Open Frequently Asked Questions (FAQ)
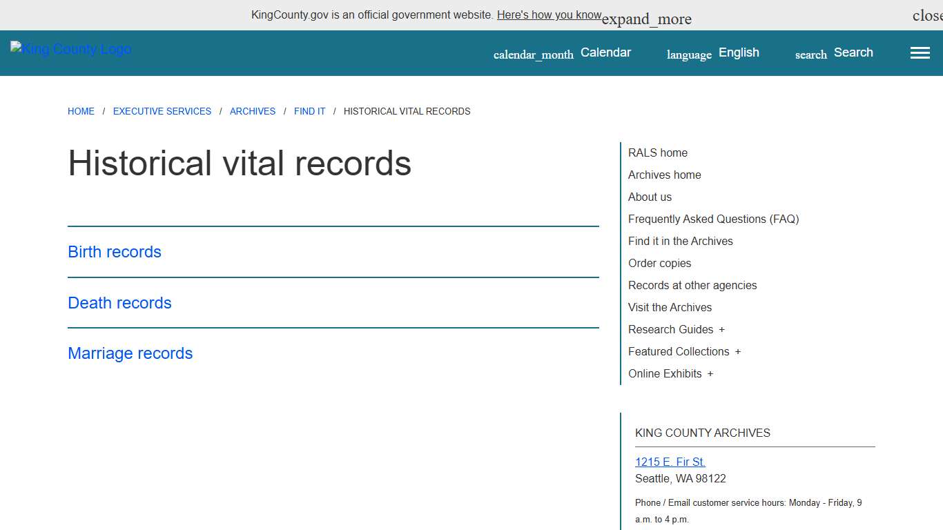Screen dimensions: 943x530 pos(713,219)
